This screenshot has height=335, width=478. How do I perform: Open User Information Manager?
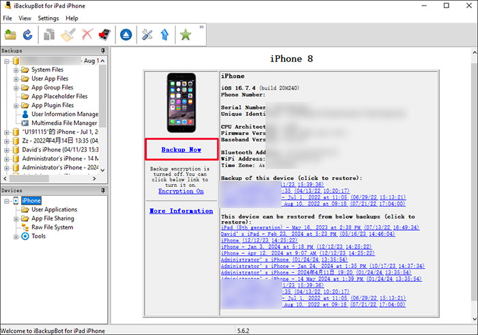click(x=65, y=114)
